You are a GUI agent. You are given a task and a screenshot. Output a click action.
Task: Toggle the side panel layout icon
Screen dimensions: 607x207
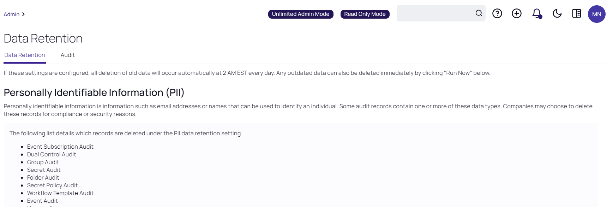click(x=576, y=14)
